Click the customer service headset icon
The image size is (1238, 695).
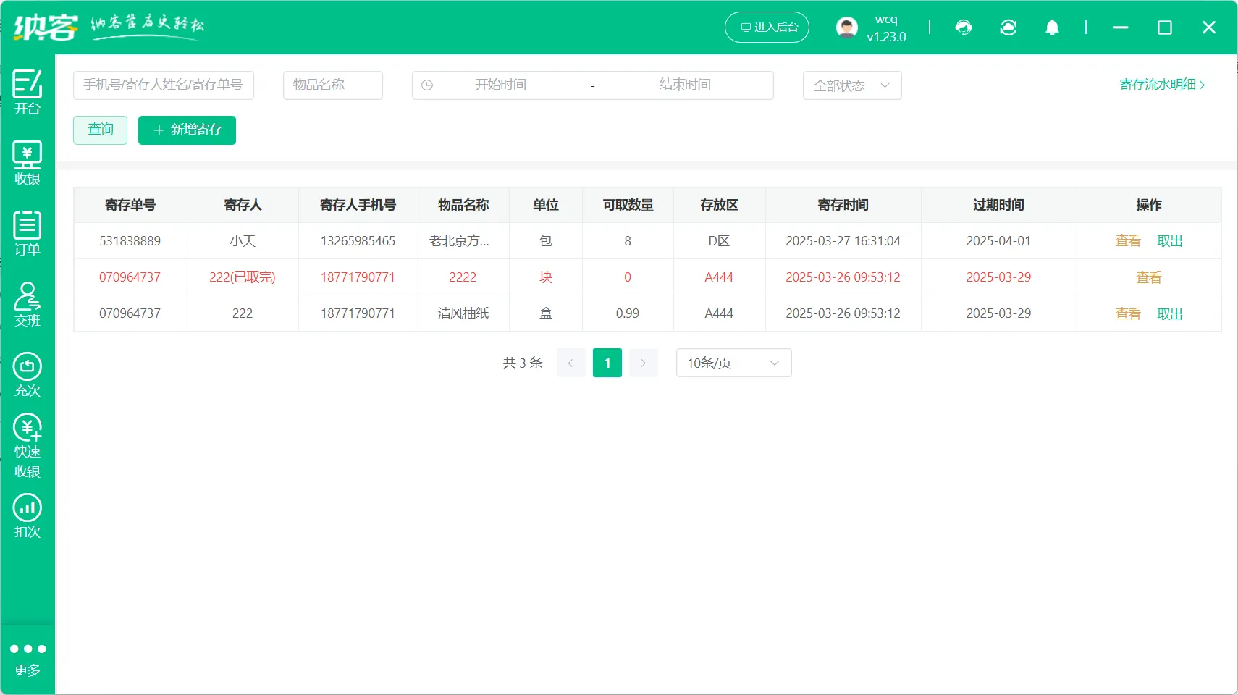[964, 28]
